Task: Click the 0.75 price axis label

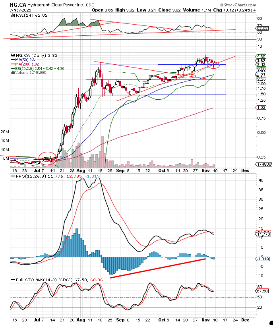Action: 261,118
